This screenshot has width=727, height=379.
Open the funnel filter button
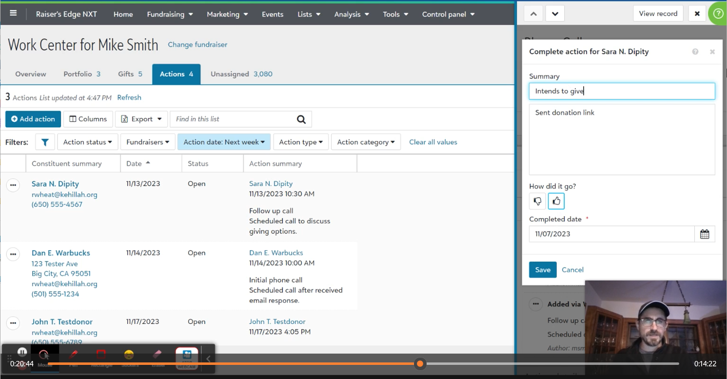tap(45, 142)
